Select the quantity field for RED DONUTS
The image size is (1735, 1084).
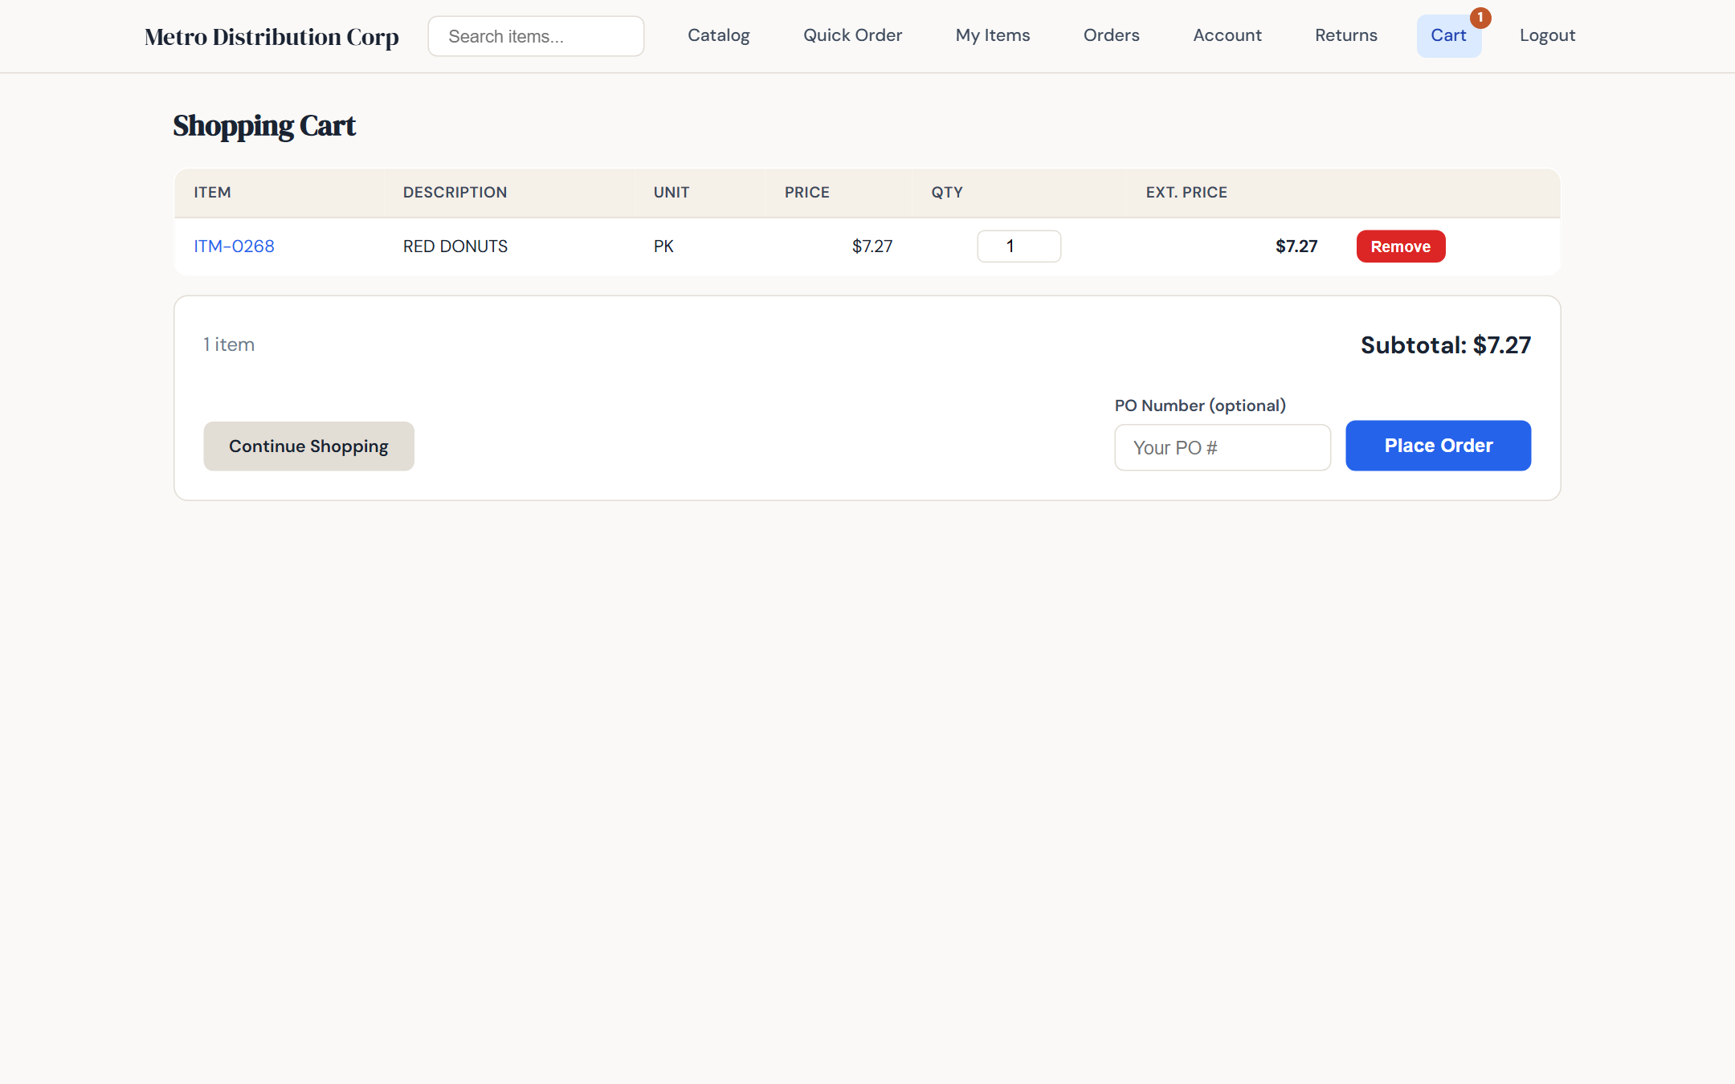(1019, 246)
